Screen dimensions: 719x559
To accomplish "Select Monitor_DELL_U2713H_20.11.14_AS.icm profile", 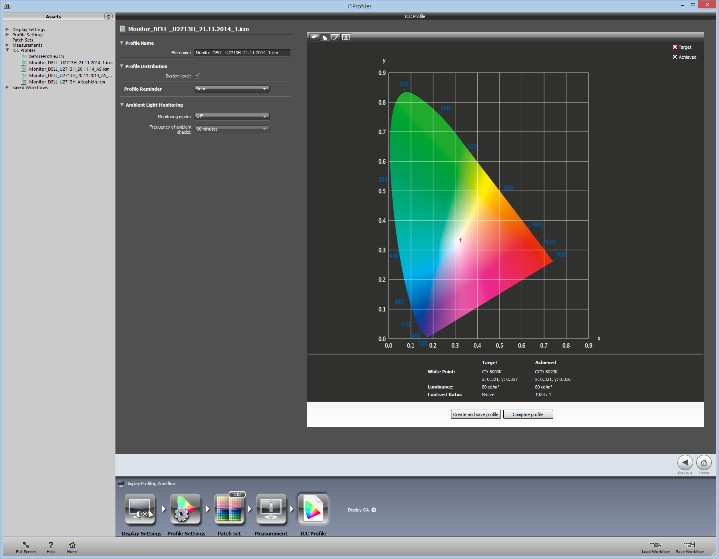I will tap(69, 69).
